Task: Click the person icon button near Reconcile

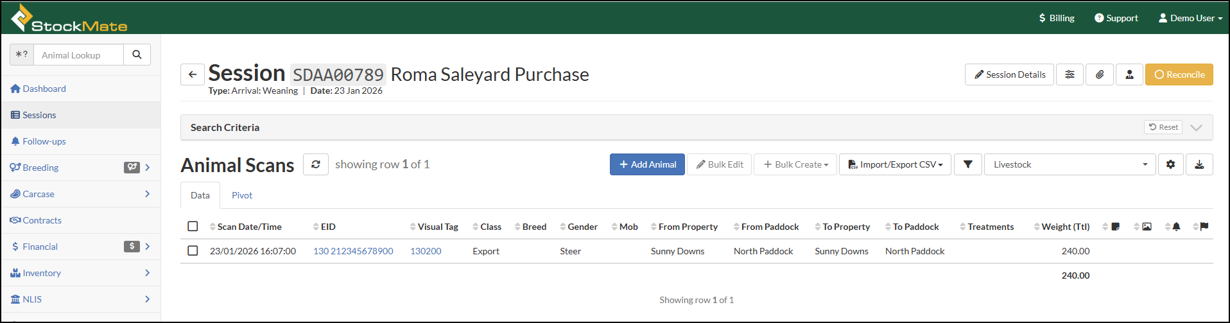Action: pos(1129,74)
